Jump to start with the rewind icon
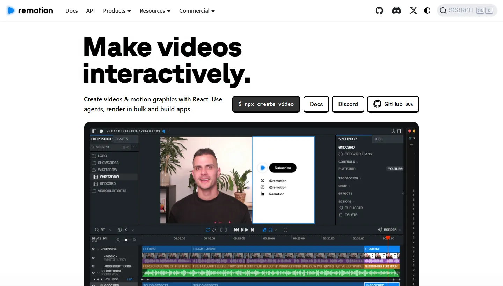This screenshot has height=286, width=503. pos(236,230)
